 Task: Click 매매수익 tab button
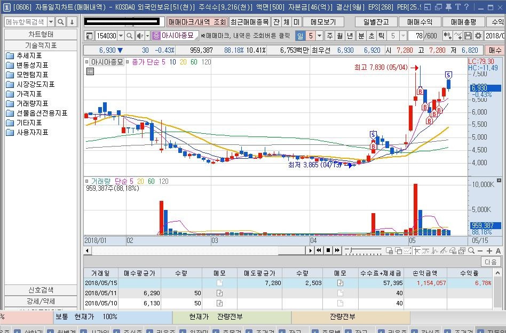(x=420, y=22)
